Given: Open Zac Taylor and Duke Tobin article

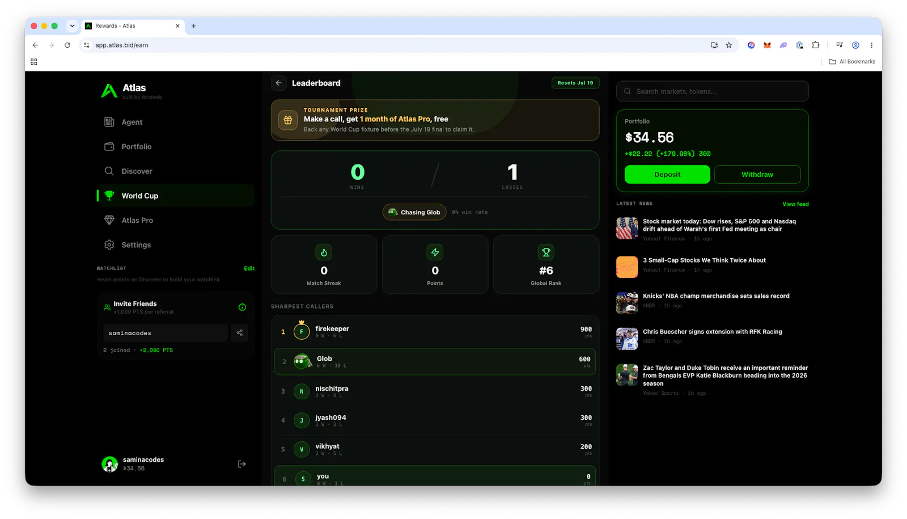Looking at the screenshot, I should (x=713, y=380).
